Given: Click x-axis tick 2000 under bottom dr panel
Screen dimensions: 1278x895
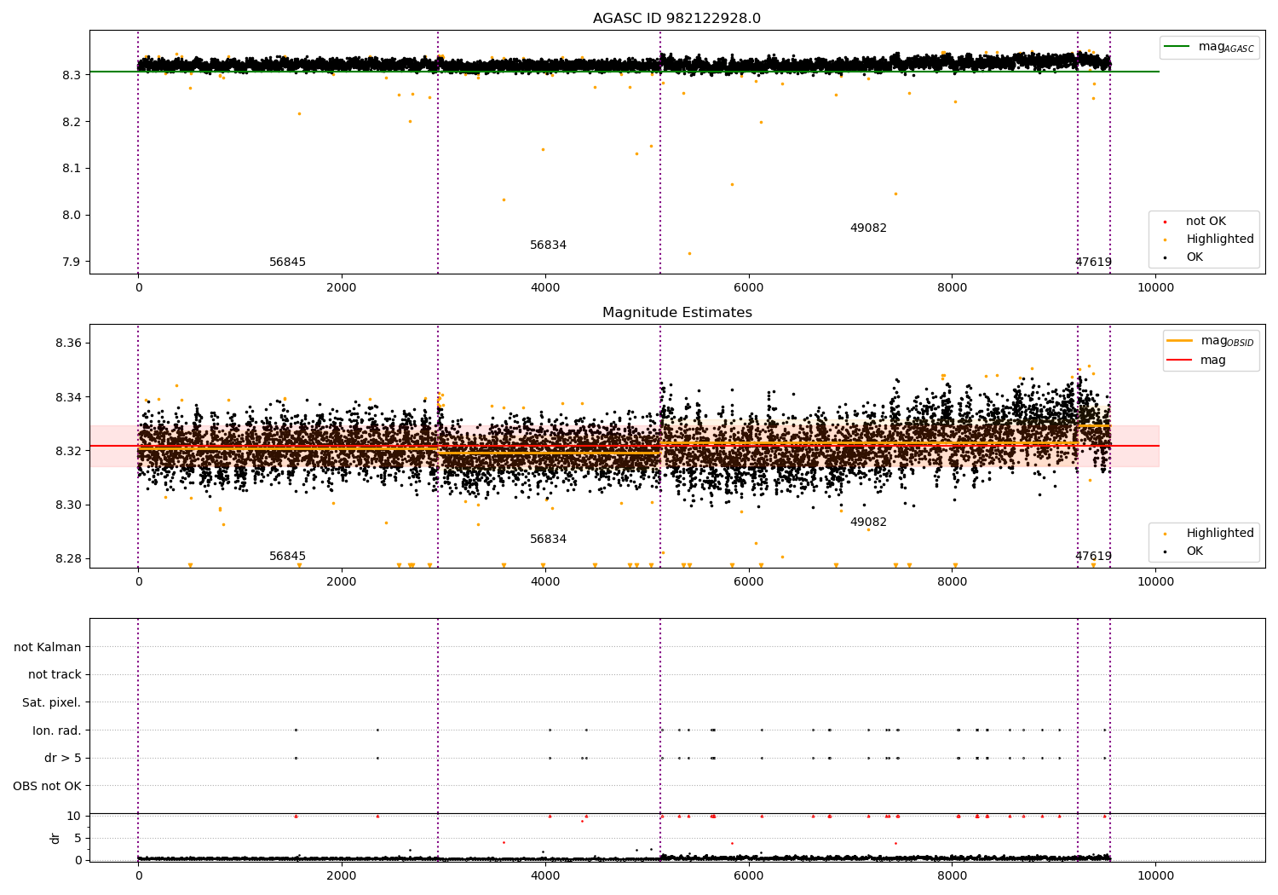Looking at the screenshot, I should tap(342, 876).
